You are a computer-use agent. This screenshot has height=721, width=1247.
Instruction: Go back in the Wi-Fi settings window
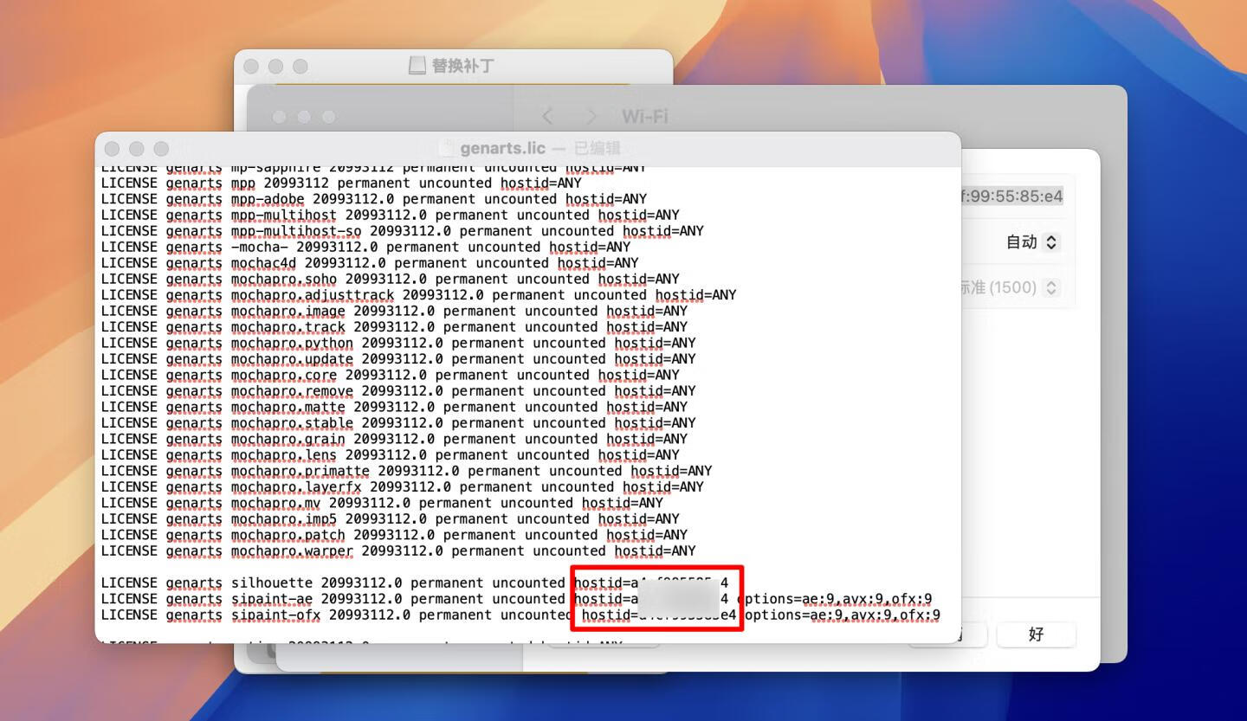547,116
